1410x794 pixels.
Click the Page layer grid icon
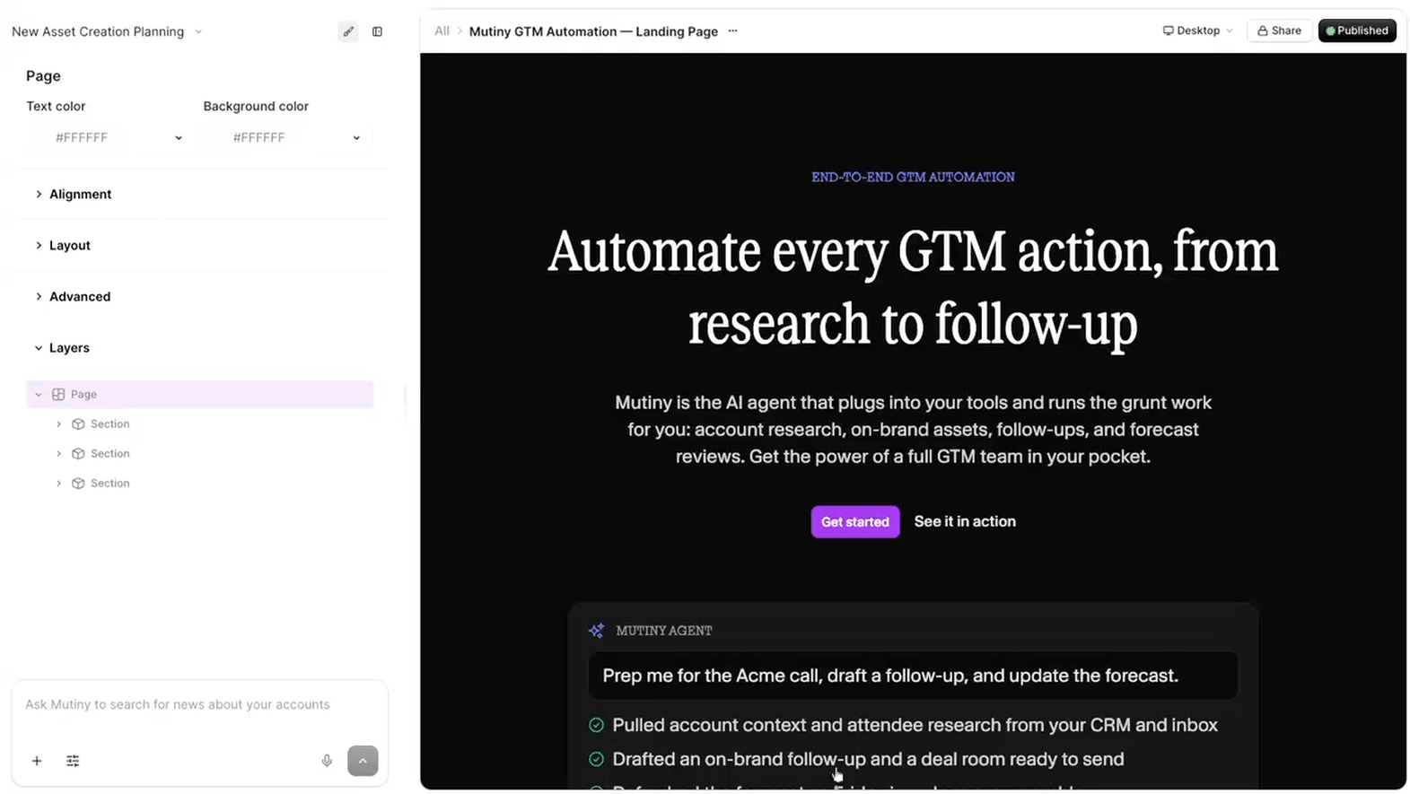coord(58,394)
